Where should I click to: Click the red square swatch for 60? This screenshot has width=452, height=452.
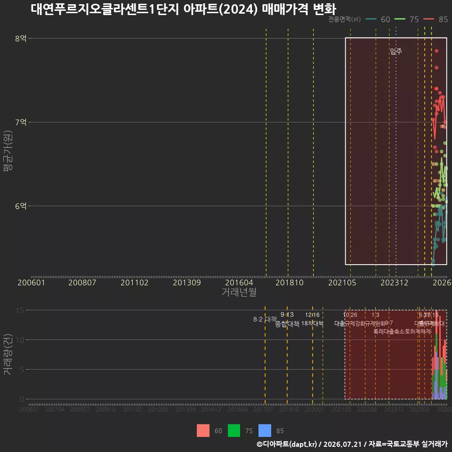point(203,431)
